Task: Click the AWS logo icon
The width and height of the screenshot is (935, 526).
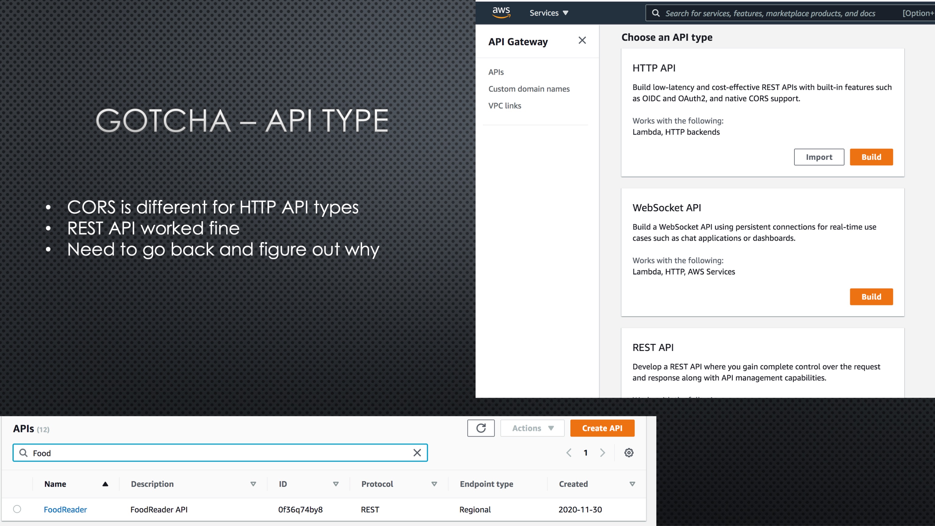Action: 501,13
